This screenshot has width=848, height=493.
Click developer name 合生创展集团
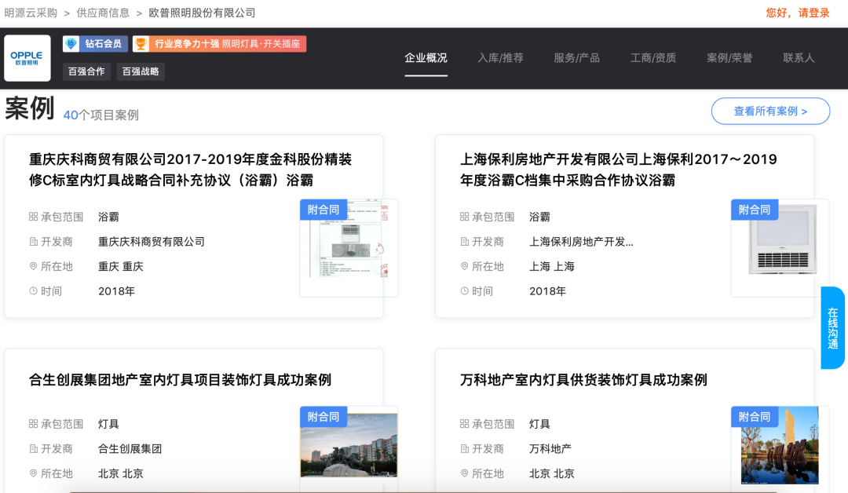tap(130, 449)
